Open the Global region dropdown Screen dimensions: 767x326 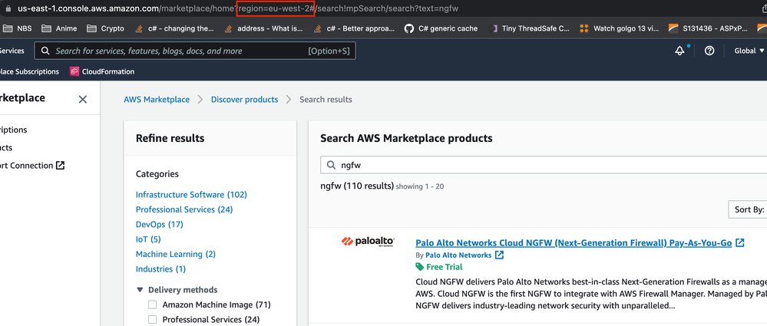click(749, 51)
